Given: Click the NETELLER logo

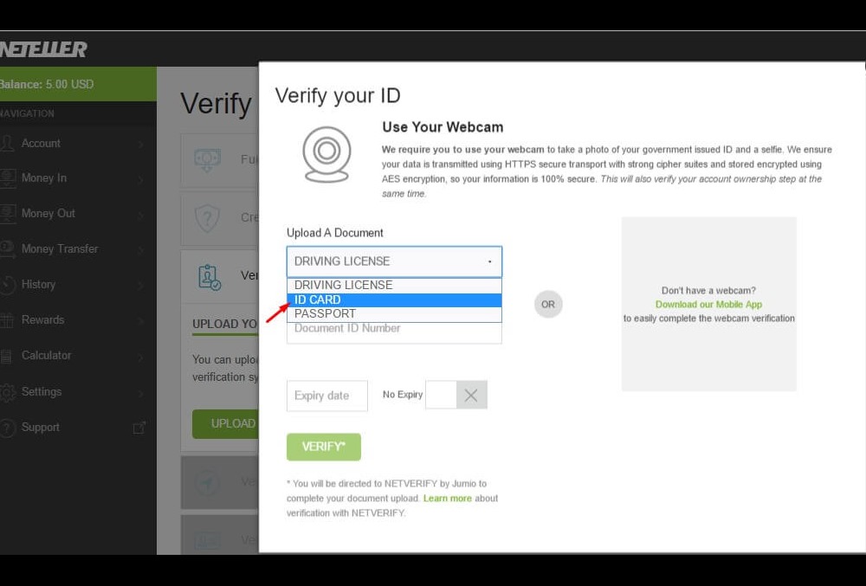Looking at the screenshot, I should (43, 49).
